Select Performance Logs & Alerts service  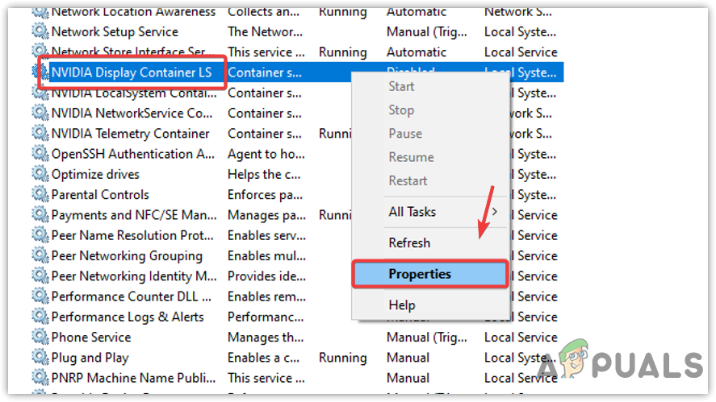point(128,317)
